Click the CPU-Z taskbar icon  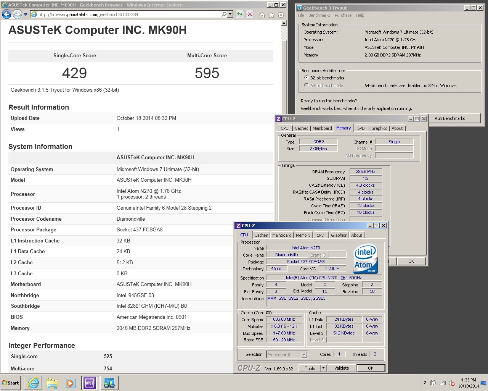tap(90, 383)
